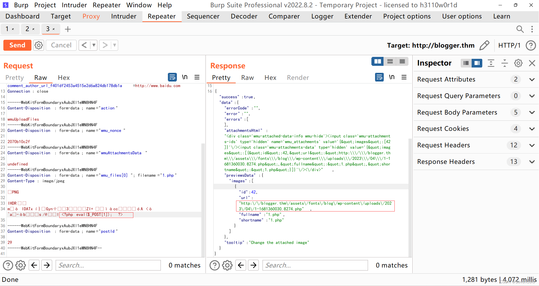539x286 pixels.
Task: Close Repeater tab 3
Action: 54,29
